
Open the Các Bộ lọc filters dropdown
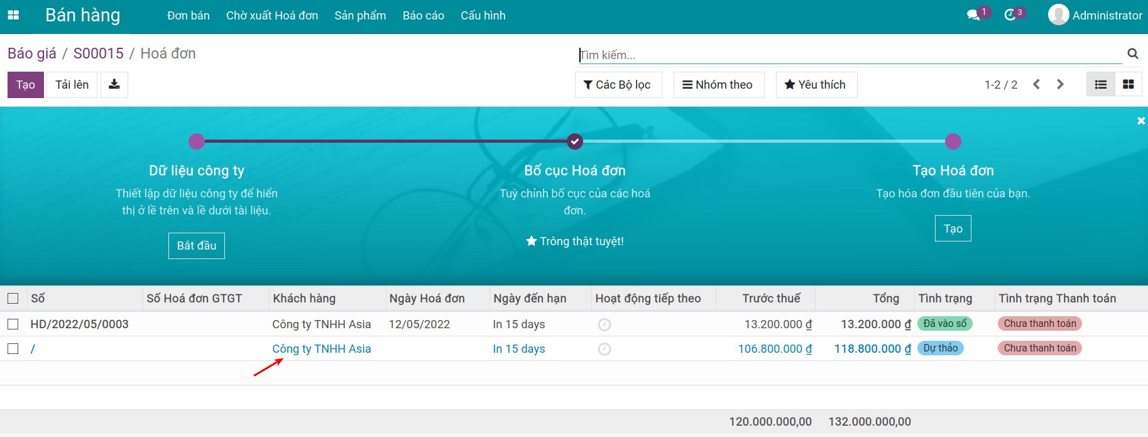click(x=618, y=85)
